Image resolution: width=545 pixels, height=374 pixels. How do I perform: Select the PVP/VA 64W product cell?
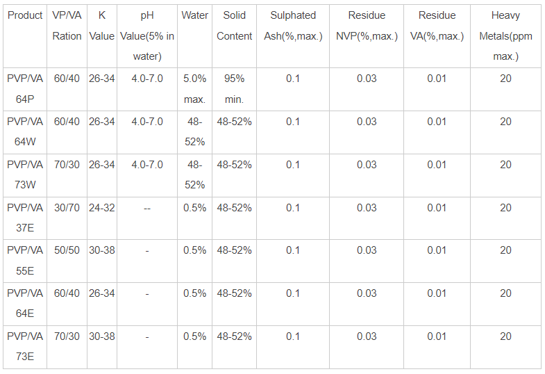click(25, 132)
